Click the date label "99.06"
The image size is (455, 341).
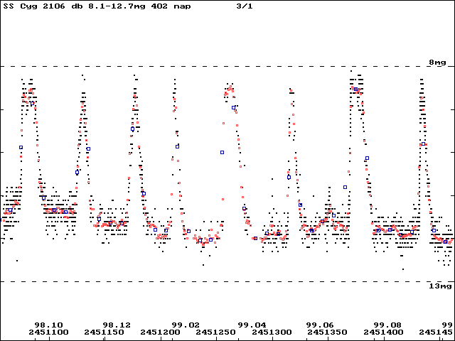321,325
